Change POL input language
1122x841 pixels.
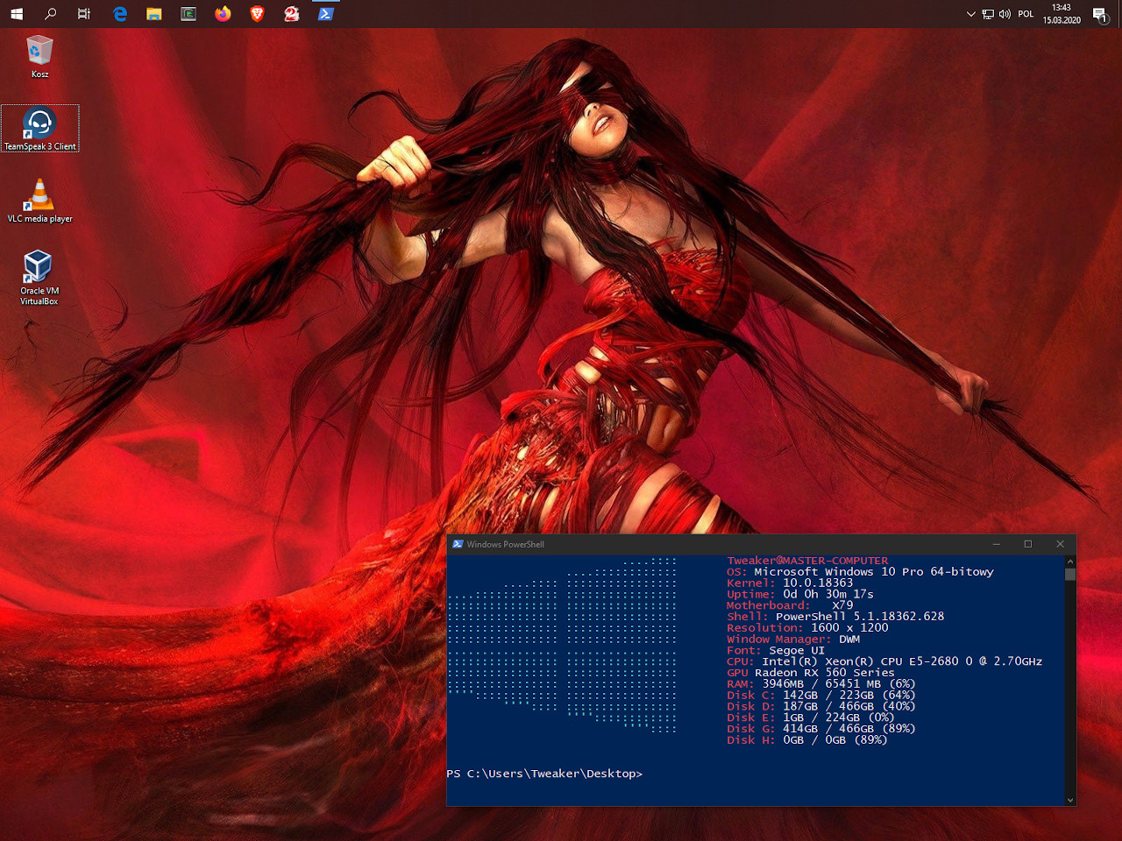[1026, 14]
